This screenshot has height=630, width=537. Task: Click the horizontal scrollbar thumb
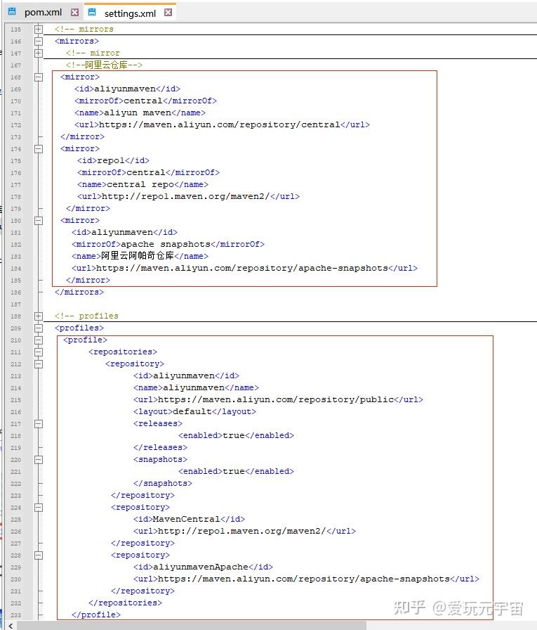click(x=192, y=626)
